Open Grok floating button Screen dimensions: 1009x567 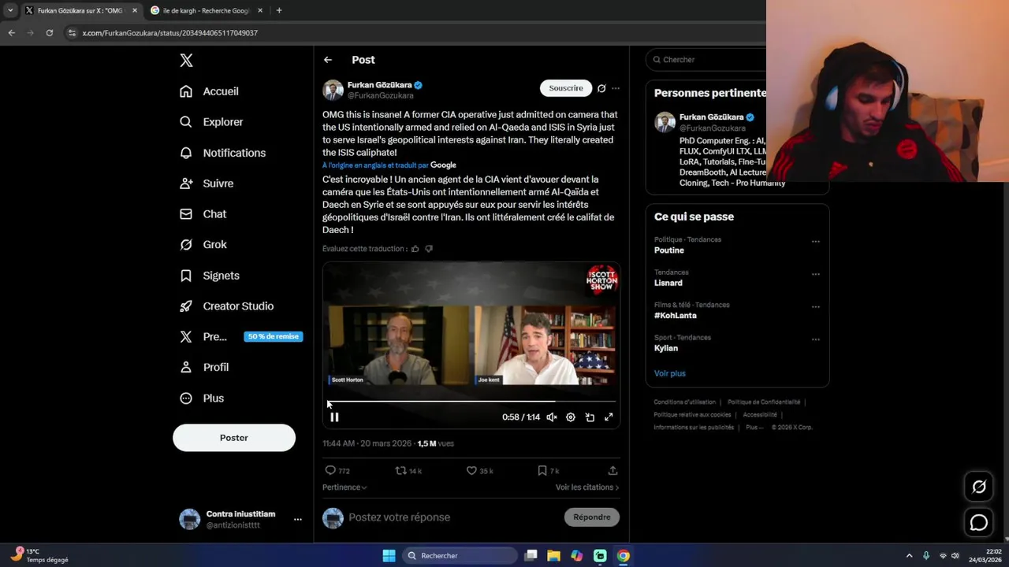coord(979,487)
